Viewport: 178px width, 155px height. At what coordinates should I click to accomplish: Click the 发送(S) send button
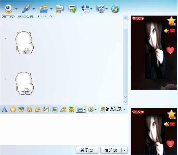(x=111, y=150)
